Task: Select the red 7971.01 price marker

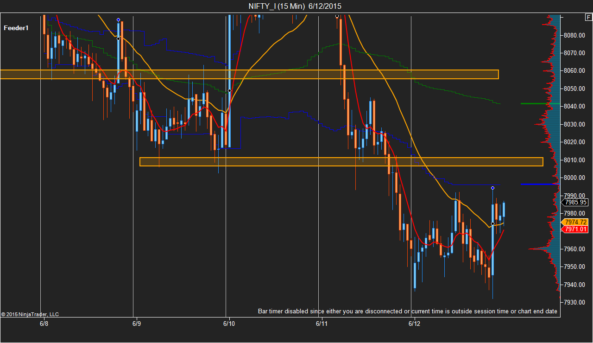Action: [575, 229]
